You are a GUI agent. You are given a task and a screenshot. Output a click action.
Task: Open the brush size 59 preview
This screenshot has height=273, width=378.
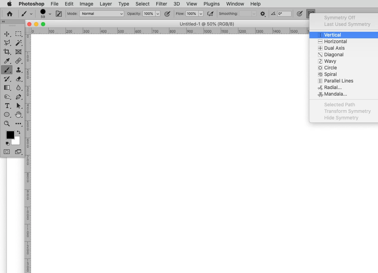tap(43, 13)
